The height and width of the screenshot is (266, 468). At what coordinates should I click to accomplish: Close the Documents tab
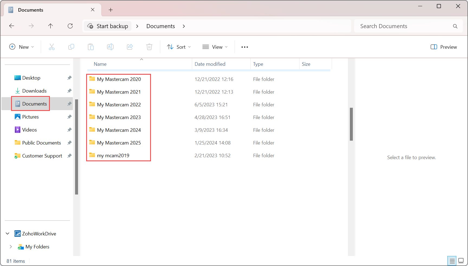pyautogui.click(x=93, y=10)
